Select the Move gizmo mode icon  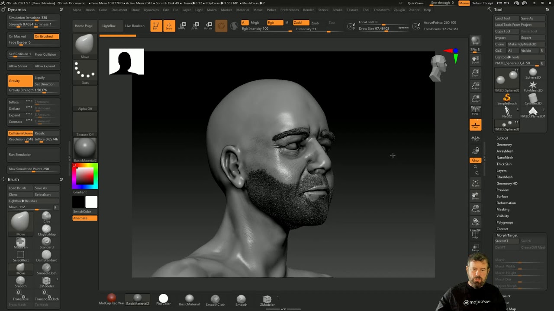(x=182, y=26)
